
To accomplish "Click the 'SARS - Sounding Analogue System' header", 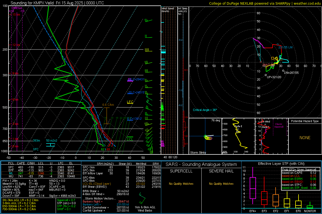I will [201, 165].
